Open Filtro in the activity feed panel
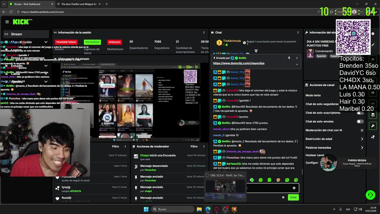 [x=115, y=146]
